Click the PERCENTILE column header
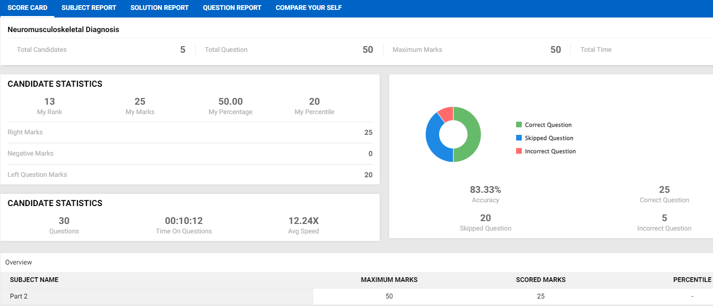This screenshot has height=306, width=713. tap(692, 280)
